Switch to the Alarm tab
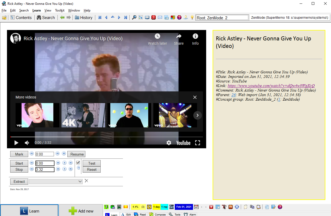The image size is (331, 216). pos(190,214)
